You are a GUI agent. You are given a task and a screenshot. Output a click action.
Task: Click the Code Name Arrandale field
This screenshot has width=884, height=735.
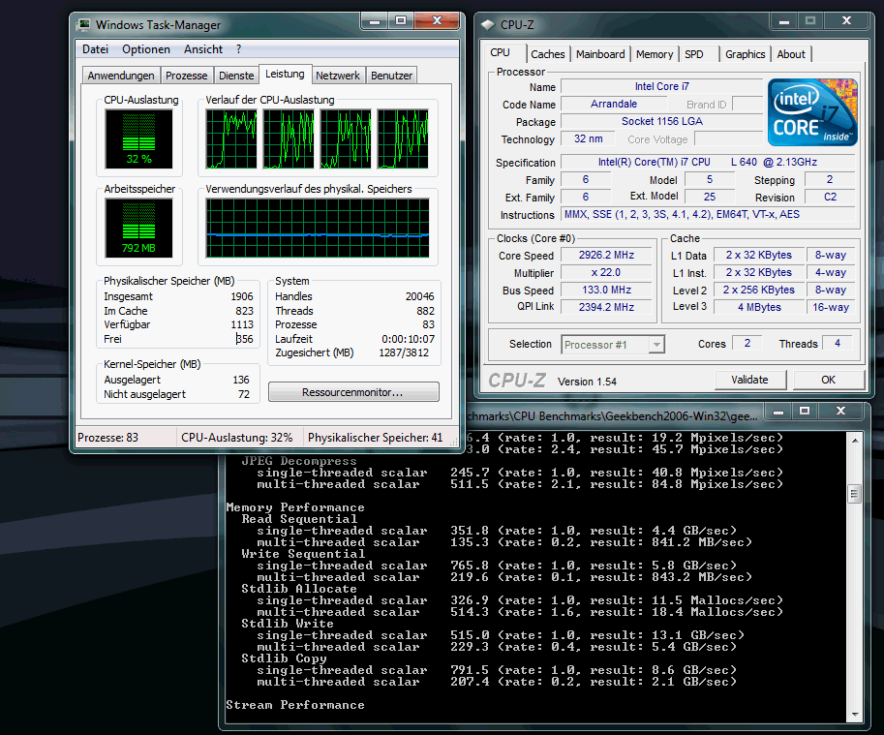(x=614, y=105)
